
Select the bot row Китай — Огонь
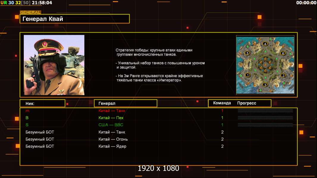[113, 139]
